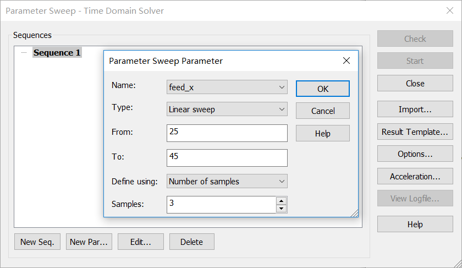The height and width of the screenshot is (268, 462).
Task: Open the Import... dialog
Action: click(415, 110)
